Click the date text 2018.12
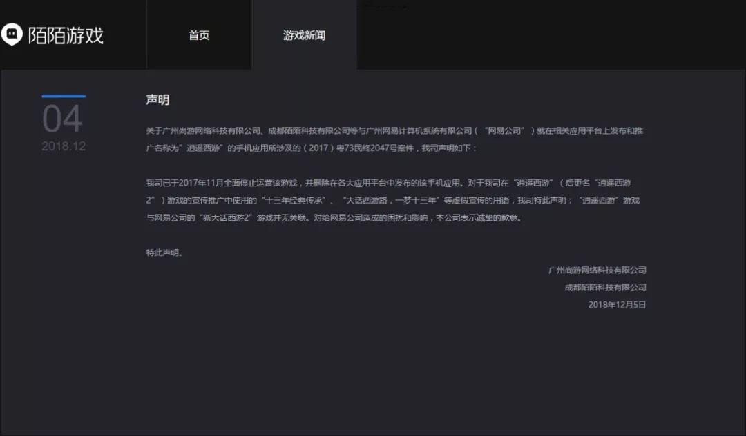The image size is (746, 436). pyautogui.click(x=64, y=146)
